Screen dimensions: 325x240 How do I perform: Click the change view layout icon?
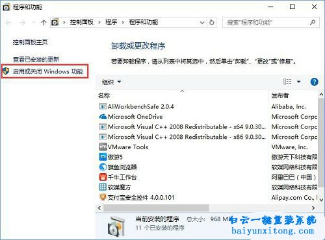coord(287,82)
